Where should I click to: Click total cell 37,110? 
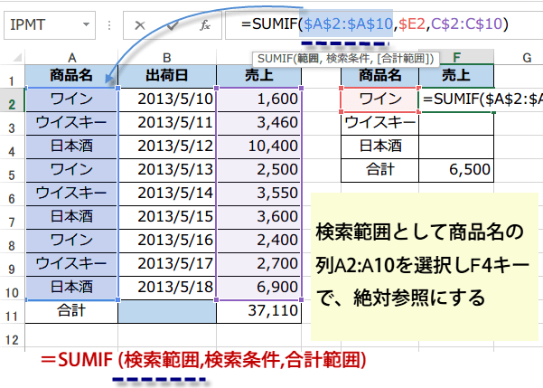coord(258,311)
